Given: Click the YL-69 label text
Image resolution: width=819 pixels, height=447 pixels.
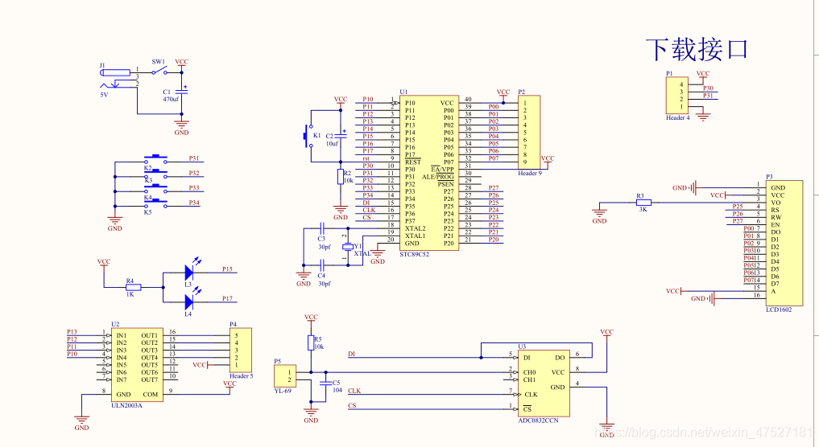Looking at the screenshot, I should coord(283,391).
